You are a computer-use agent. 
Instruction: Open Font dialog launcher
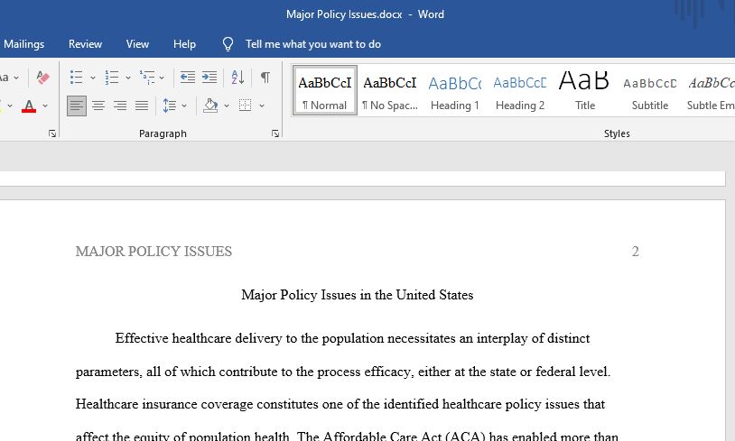52,133
